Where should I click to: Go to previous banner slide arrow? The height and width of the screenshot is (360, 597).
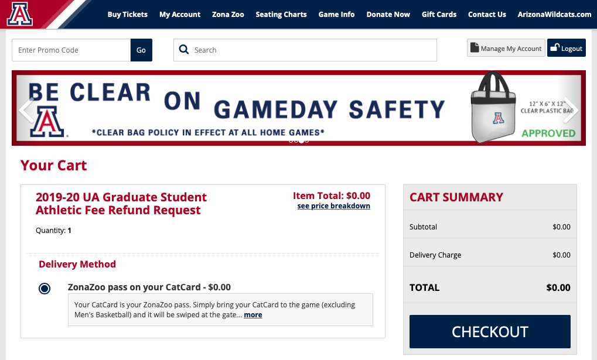25,109
